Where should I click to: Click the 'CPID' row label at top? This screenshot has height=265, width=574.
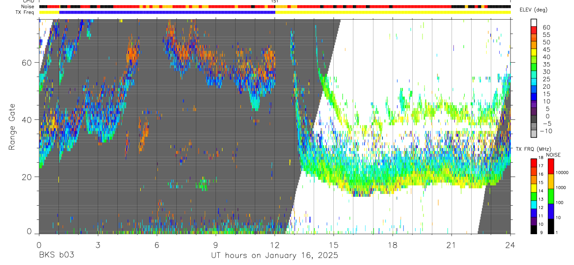(x=29, y=1)
